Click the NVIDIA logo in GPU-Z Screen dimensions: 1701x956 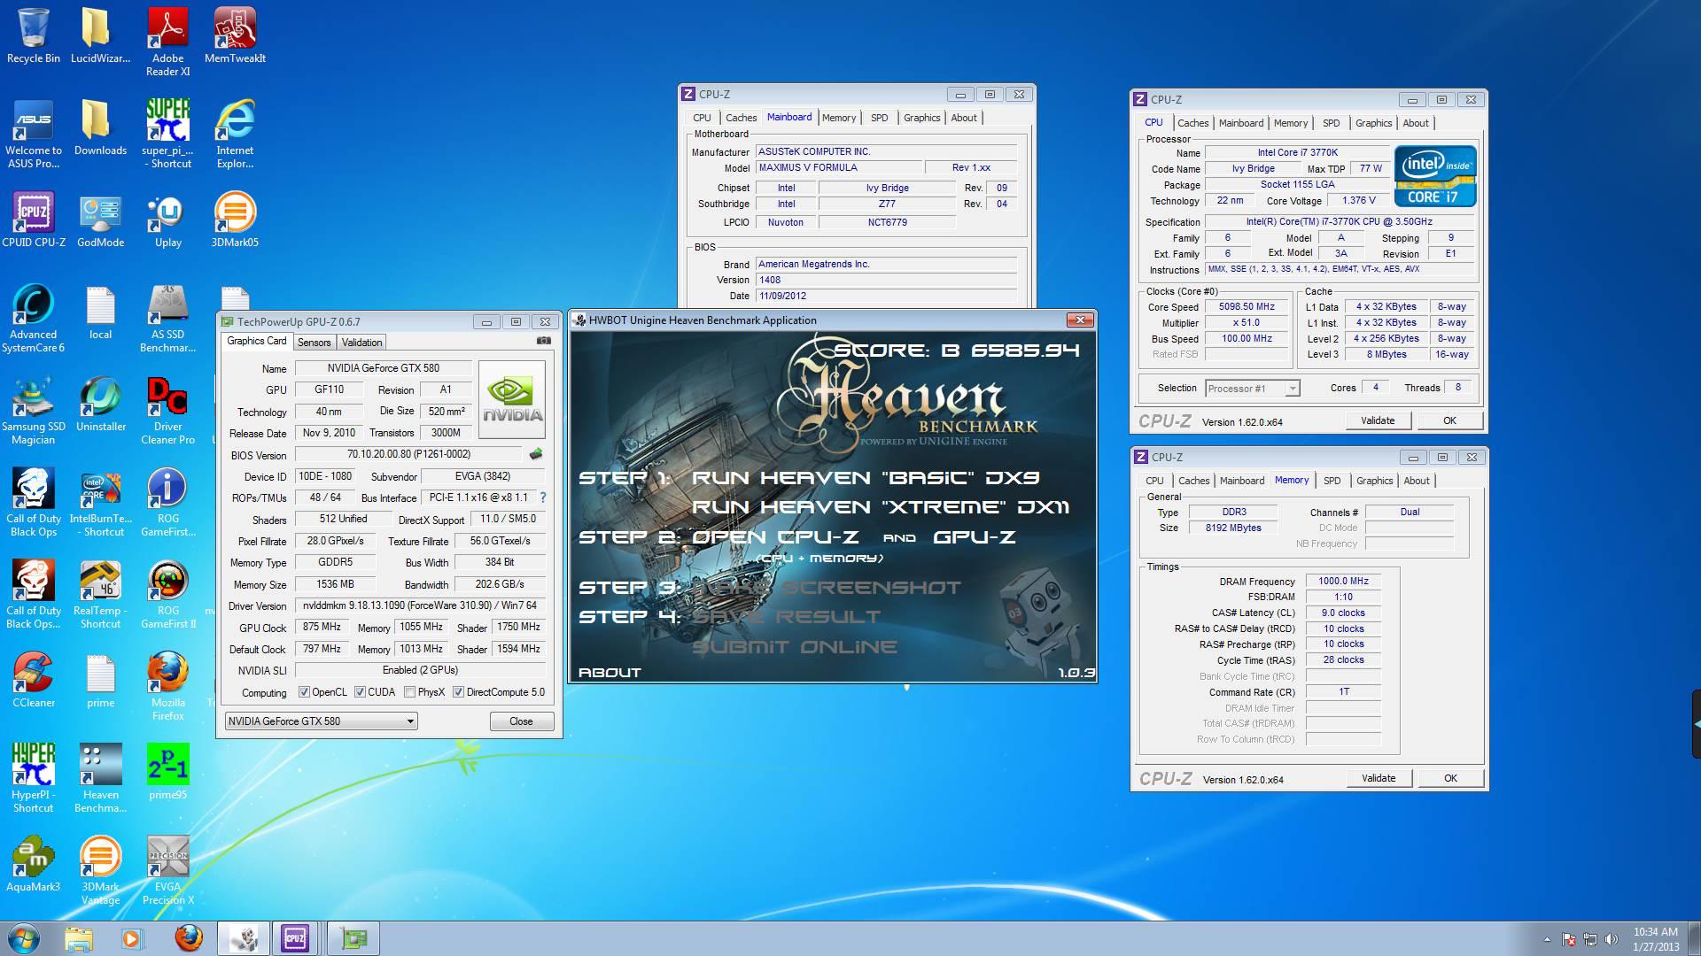coord(512,399)
